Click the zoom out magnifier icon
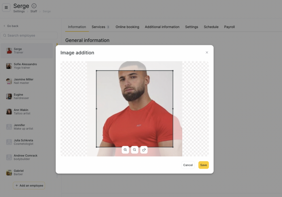 (x=135, y=150)
